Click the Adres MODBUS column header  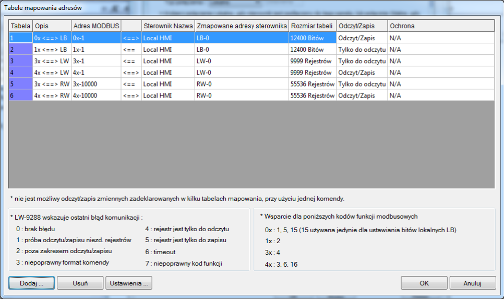point(96,26)
